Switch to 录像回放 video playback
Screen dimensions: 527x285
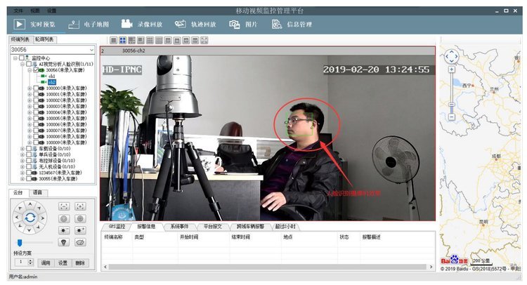click(144, 25)
